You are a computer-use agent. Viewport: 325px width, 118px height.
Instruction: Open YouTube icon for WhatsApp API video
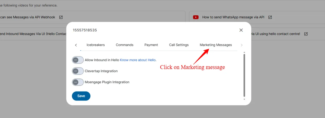pyautogui.click(x=196, y=17)
